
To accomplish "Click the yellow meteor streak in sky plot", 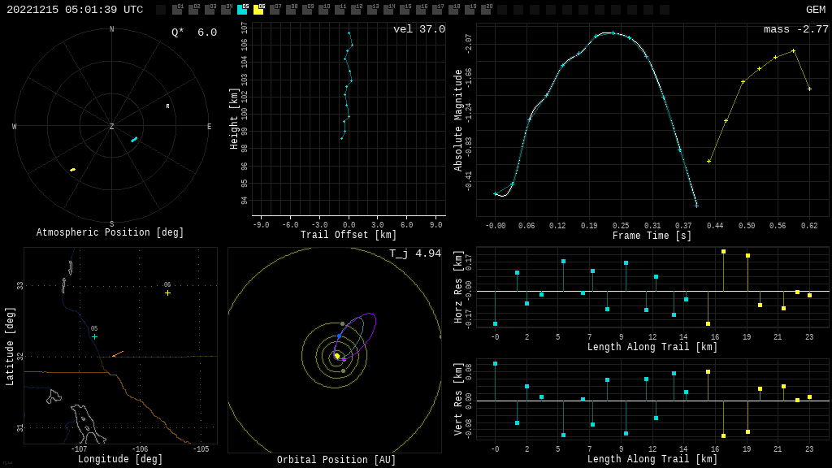I will 72,170.
